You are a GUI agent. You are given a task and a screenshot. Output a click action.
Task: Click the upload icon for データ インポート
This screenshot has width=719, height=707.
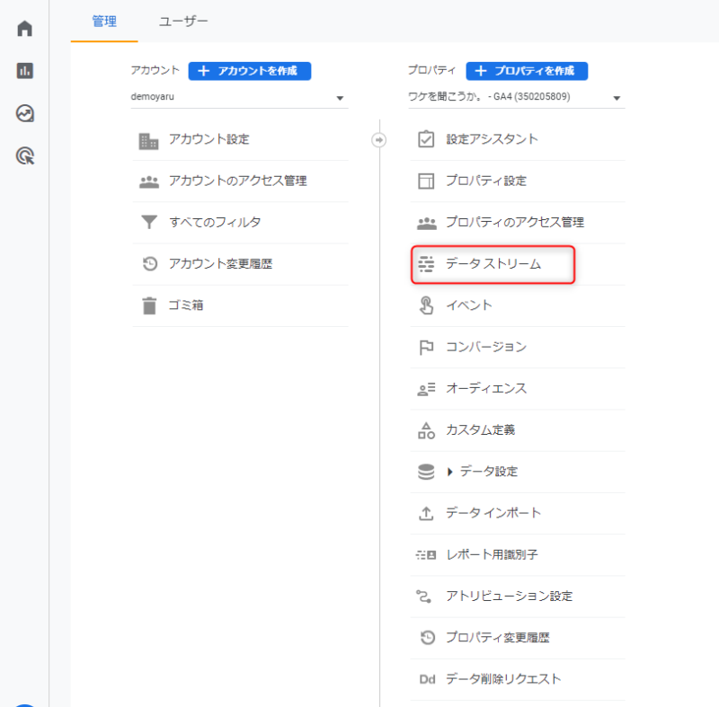(426, 513)
